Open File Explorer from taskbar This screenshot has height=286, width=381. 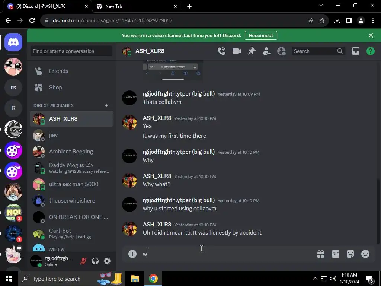135,279
